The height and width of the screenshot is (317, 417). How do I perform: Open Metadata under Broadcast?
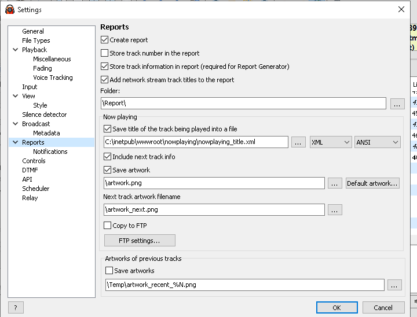46,133
